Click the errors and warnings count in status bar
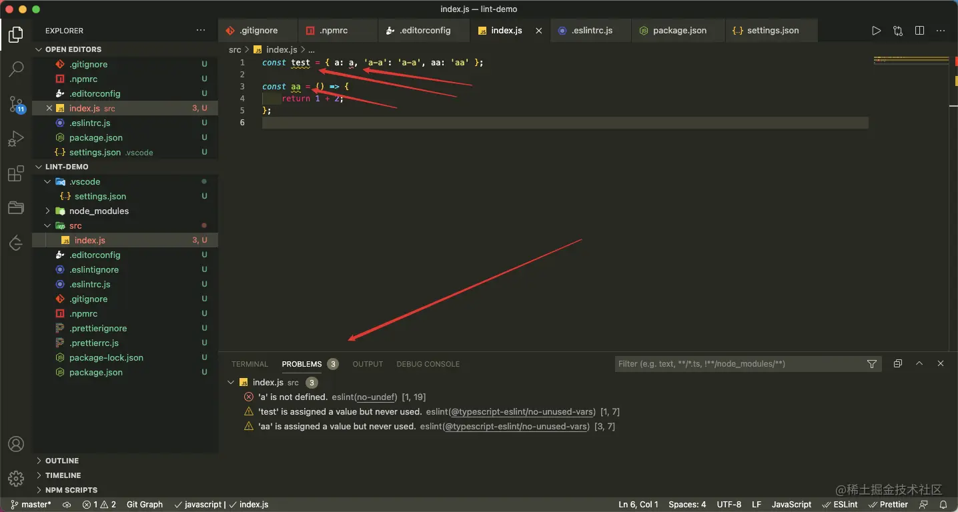The height and width of the screenshot is (512, 958). point(99,505)
